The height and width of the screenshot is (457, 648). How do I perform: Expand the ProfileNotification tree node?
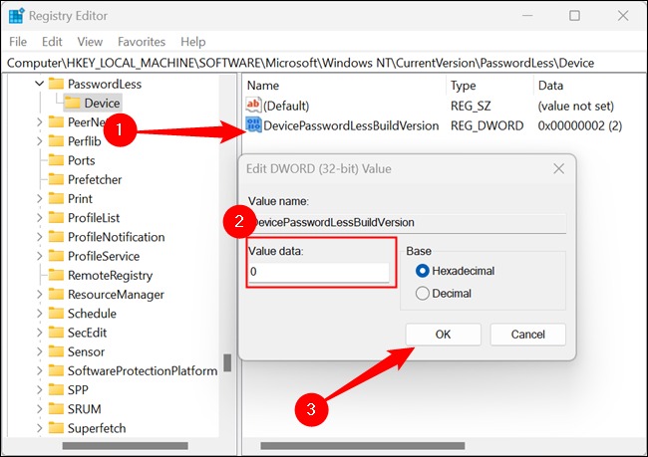pos(39,237)
